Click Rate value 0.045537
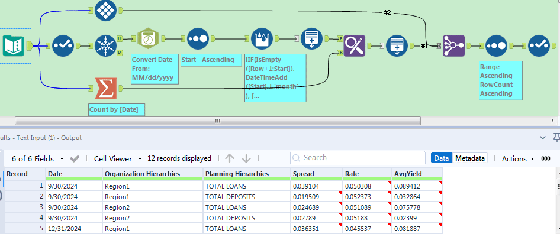560x234 pixels. (x=367, y=228)
